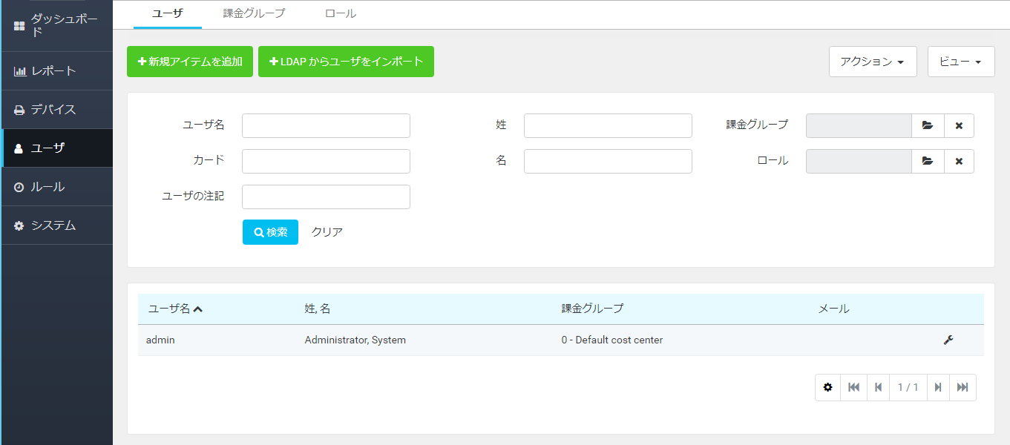
Task: Go to first page icon
Action: 853,387
